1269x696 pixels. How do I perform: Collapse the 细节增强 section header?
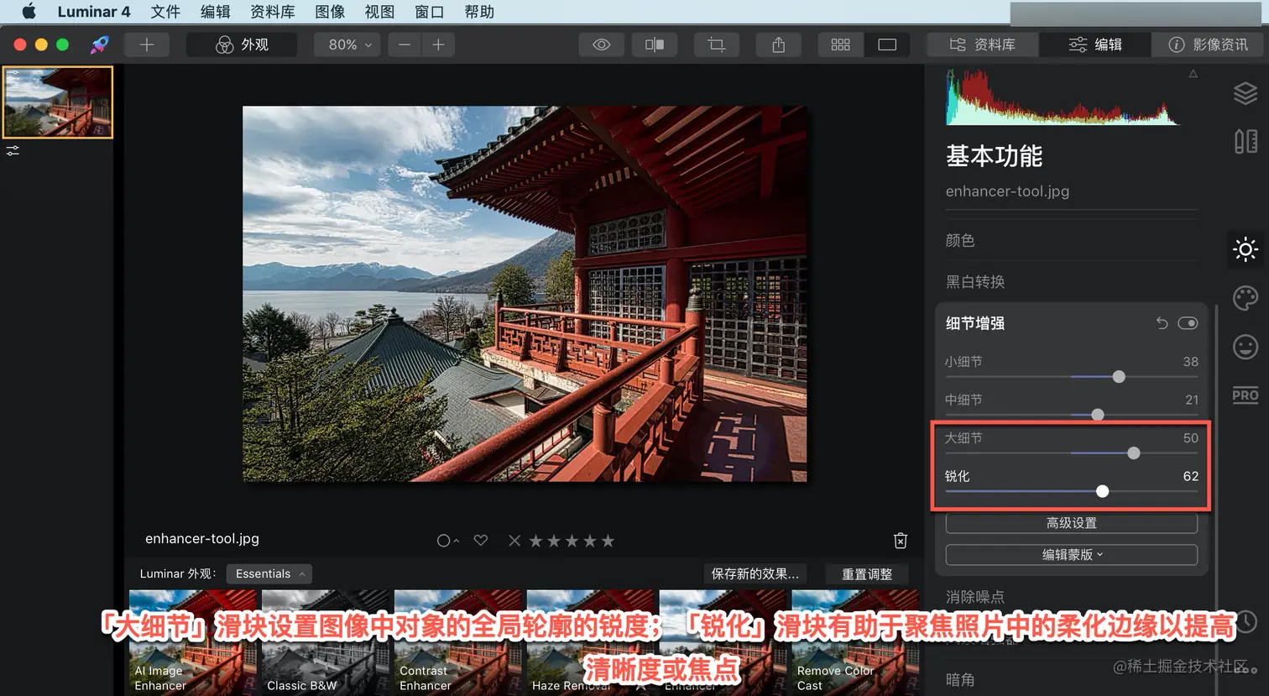point(975,323)
